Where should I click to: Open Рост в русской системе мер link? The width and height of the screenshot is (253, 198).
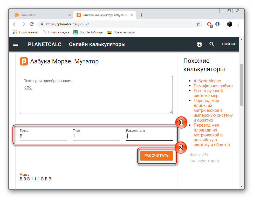tap(208, 93)
